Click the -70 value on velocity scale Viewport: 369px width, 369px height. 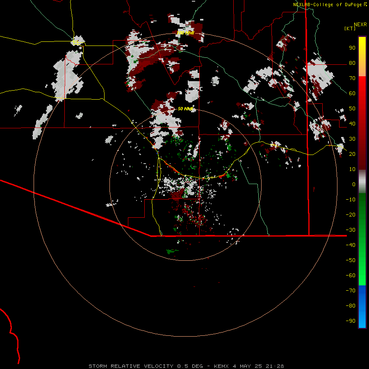tap(351, 290)
